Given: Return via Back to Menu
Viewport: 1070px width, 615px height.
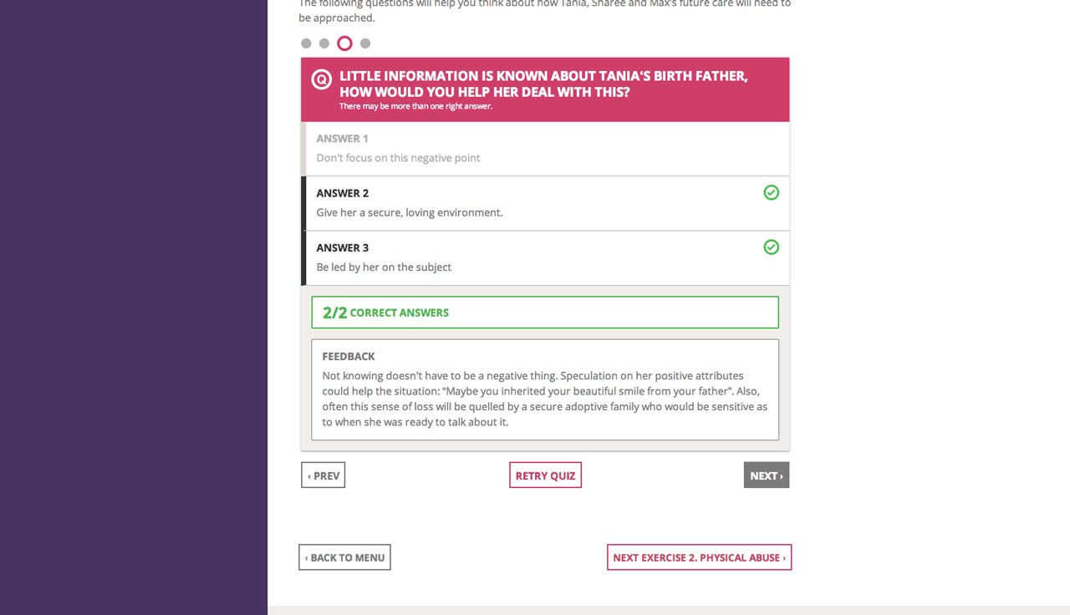Looking at the screenshot, I should click(344, 557).
